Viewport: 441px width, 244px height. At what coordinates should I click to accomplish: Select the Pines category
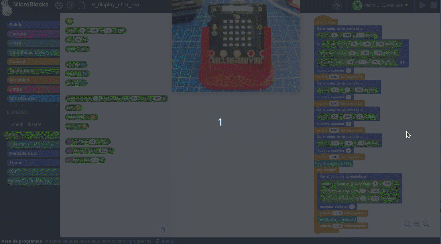33,43
